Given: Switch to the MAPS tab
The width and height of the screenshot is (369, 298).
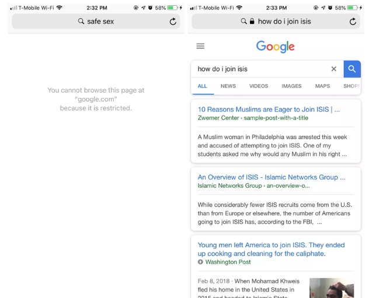Looking at the screenshot, I should 322,86.
